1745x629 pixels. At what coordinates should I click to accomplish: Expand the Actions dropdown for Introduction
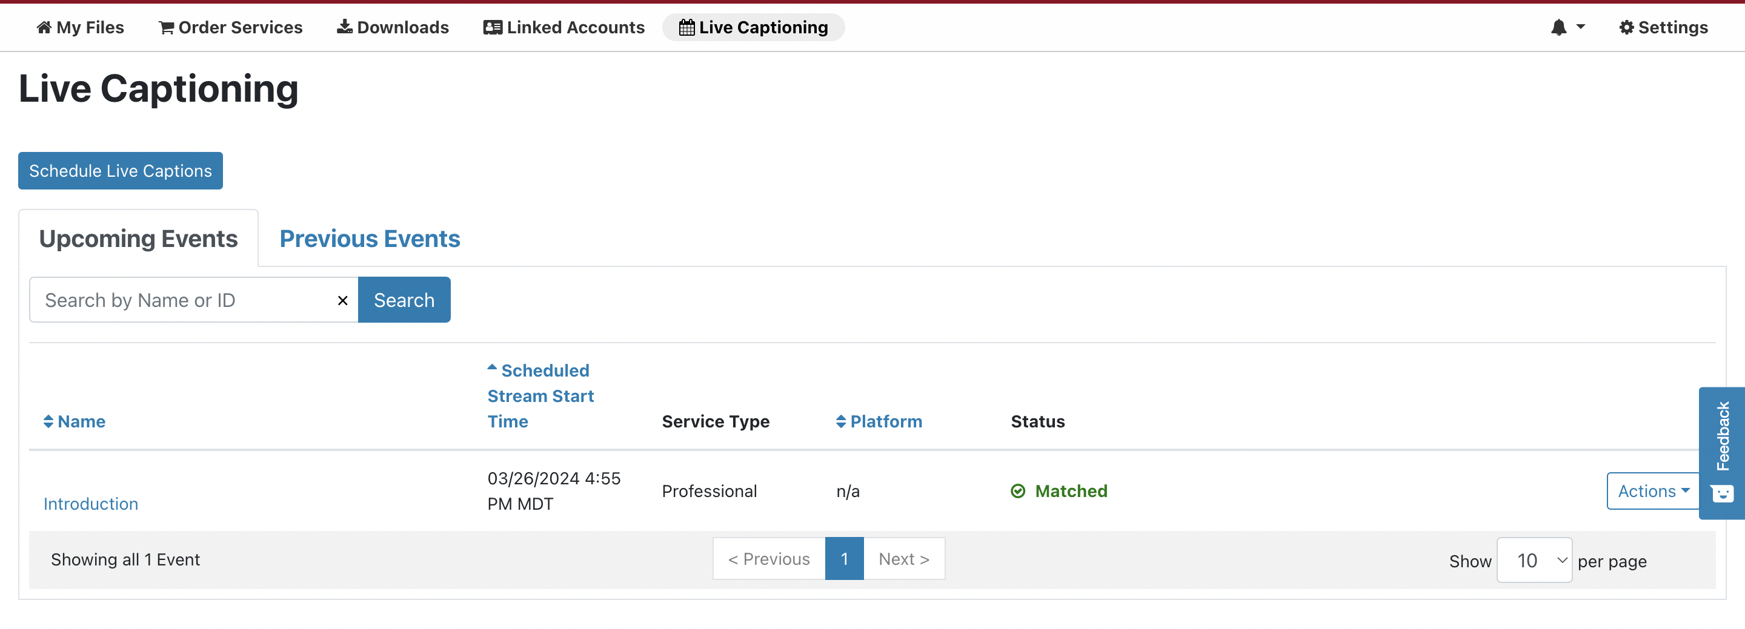(1653, 491)
